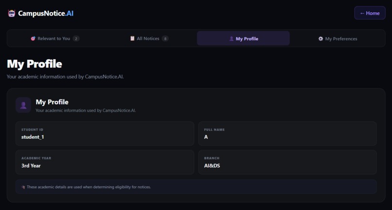Screen dimensions: 392x210
Task: Click the target icon beside Relevant to You
Action: click(33, 38)
